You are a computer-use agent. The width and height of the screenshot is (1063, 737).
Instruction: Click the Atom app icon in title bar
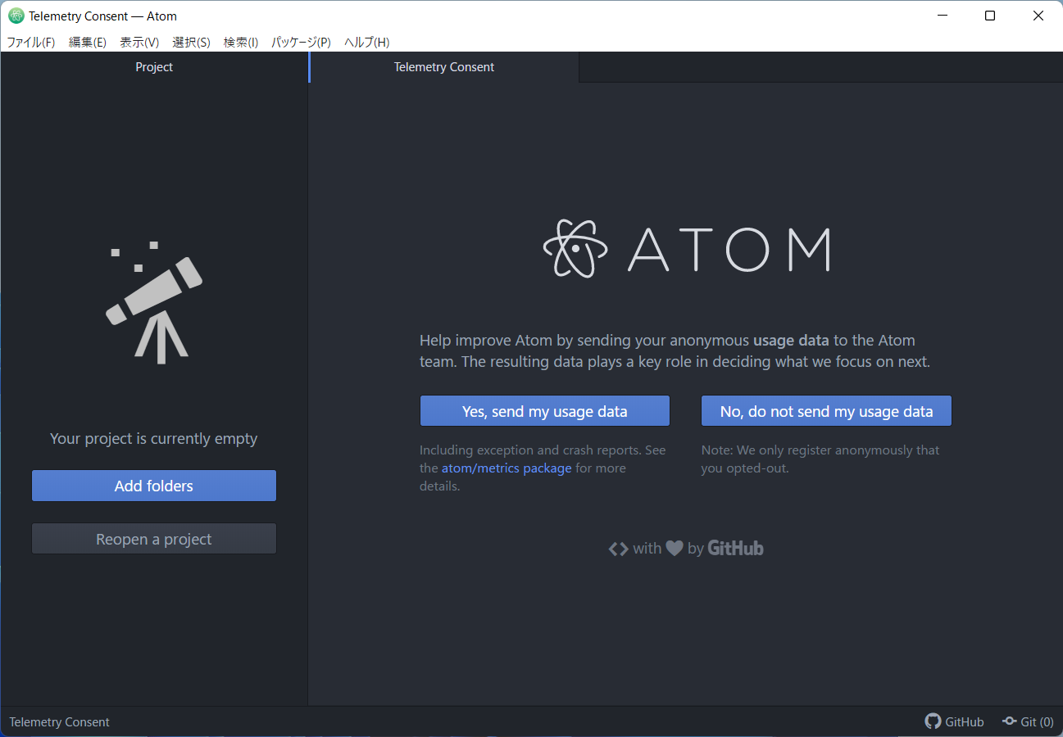coord(16,16)
